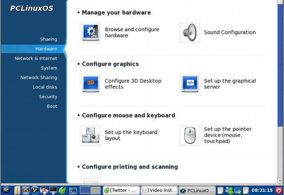Viewport: 284px width, 195px height.
Task: Click Configure printing and scanning heading
Action: [130, 167]
